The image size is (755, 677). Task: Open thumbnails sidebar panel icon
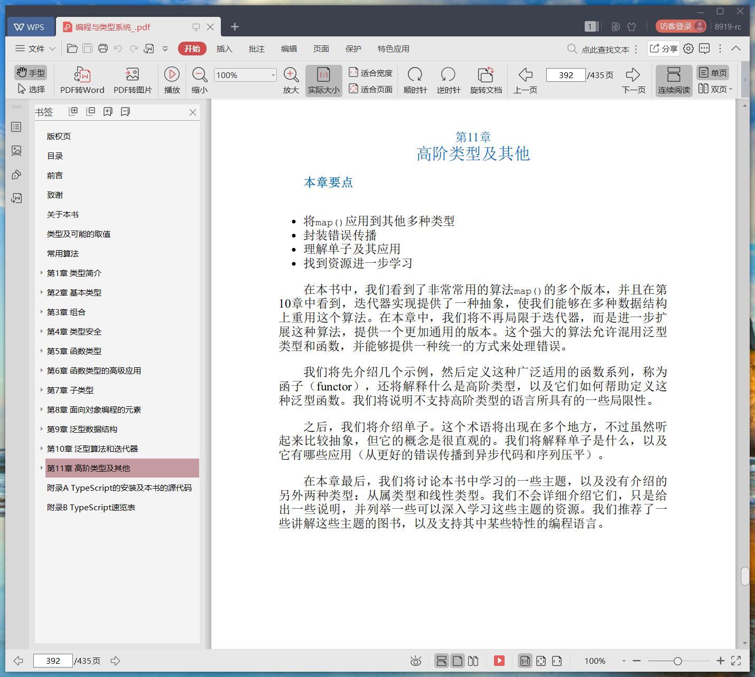pos(17,151)
